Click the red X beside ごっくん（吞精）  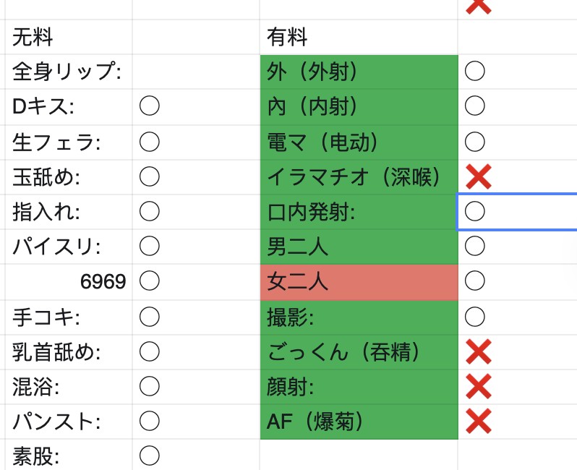point(478,352)
